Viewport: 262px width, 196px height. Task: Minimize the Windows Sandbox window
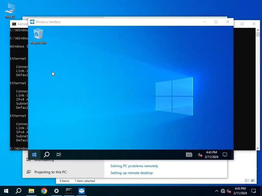coord(204,22)
